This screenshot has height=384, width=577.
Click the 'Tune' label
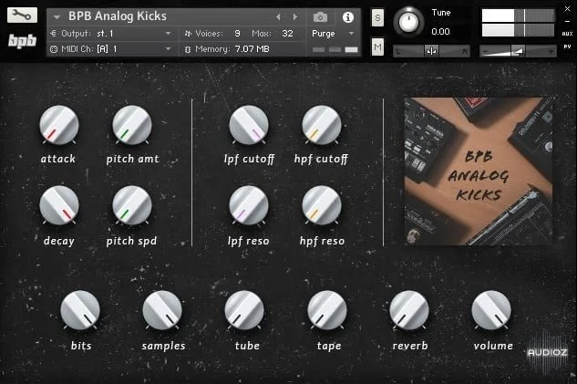point(441,13)
